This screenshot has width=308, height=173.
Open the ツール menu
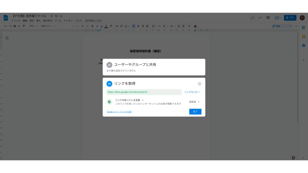coord(58,21)
